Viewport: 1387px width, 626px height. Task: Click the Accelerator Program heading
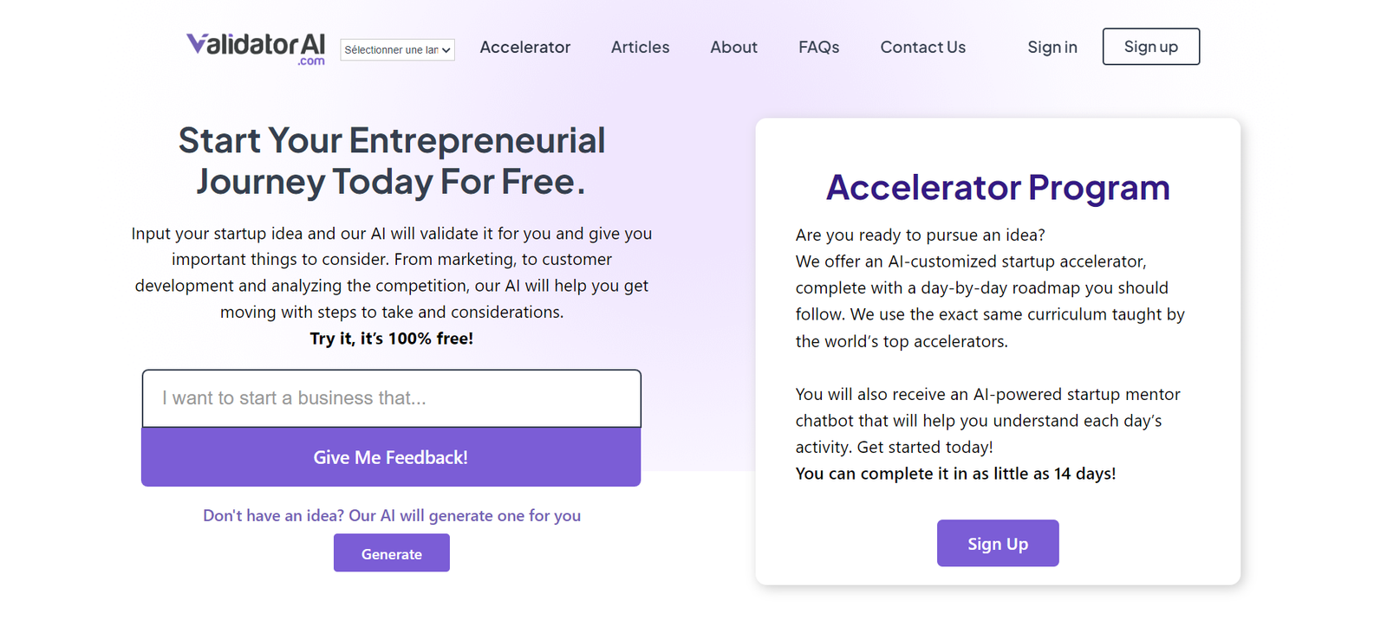[998, 188]
